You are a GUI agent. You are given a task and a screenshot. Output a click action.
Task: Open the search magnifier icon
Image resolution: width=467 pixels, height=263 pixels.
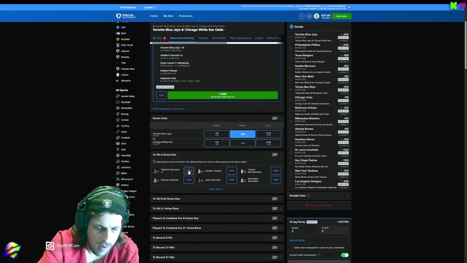302,16
